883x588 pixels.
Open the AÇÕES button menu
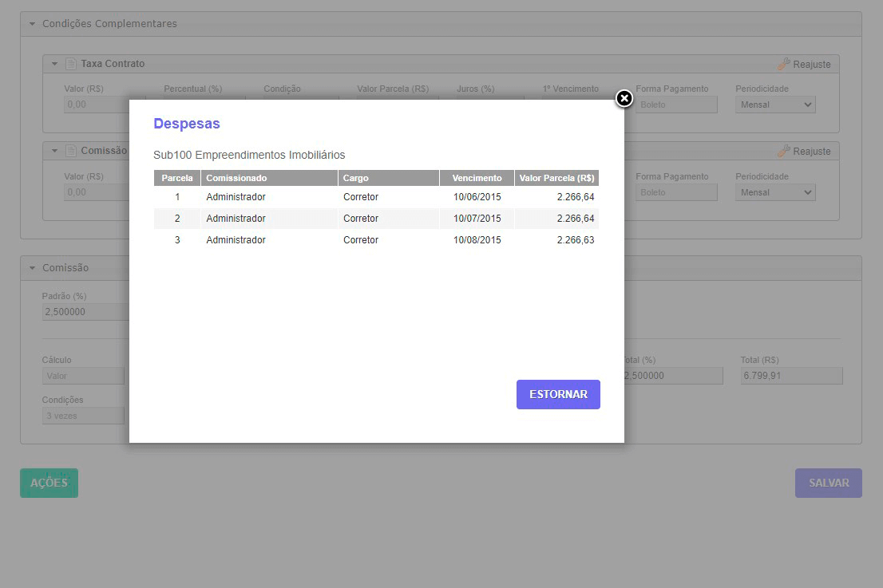click(x=49, y=483)
